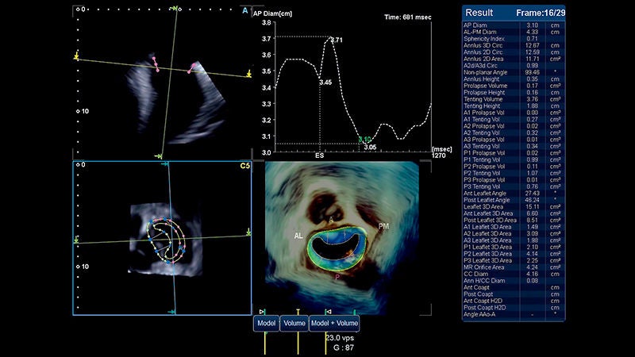Image resolution: width=635 pixels, height=357 pixels.
Task: Select the Ant Leaflet Angle row
Action: (x=514, y=193)
